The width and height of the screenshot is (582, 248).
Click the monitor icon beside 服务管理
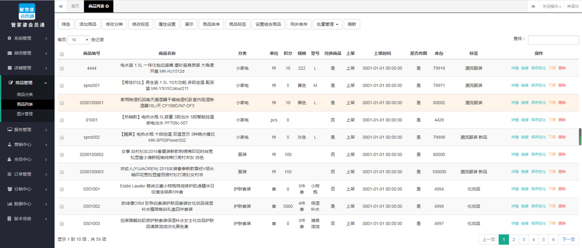(x=10, y=129)
